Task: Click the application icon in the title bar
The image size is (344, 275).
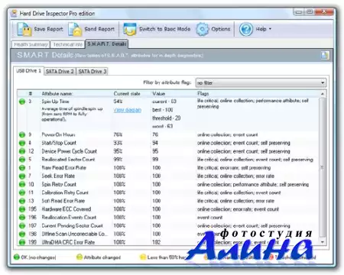Action: point(14,13)
